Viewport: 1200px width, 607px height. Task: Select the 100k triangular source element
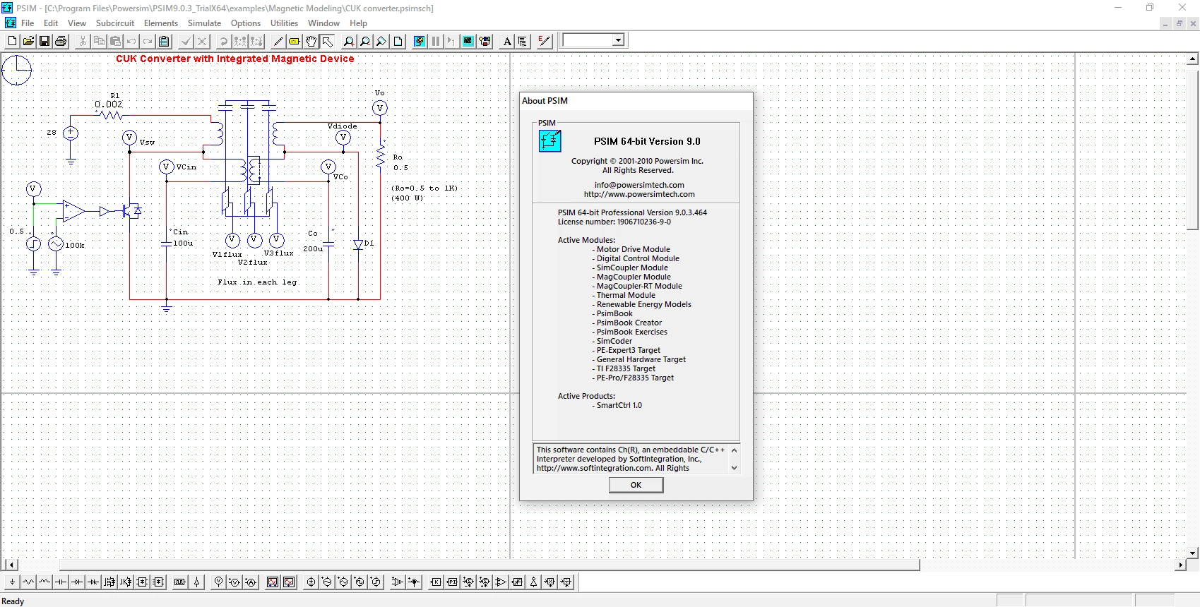(56, 244)
